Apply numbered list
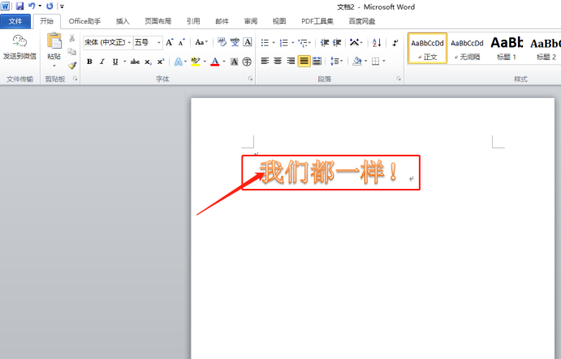This screenshot has height=359, width=561. (284, 43)
